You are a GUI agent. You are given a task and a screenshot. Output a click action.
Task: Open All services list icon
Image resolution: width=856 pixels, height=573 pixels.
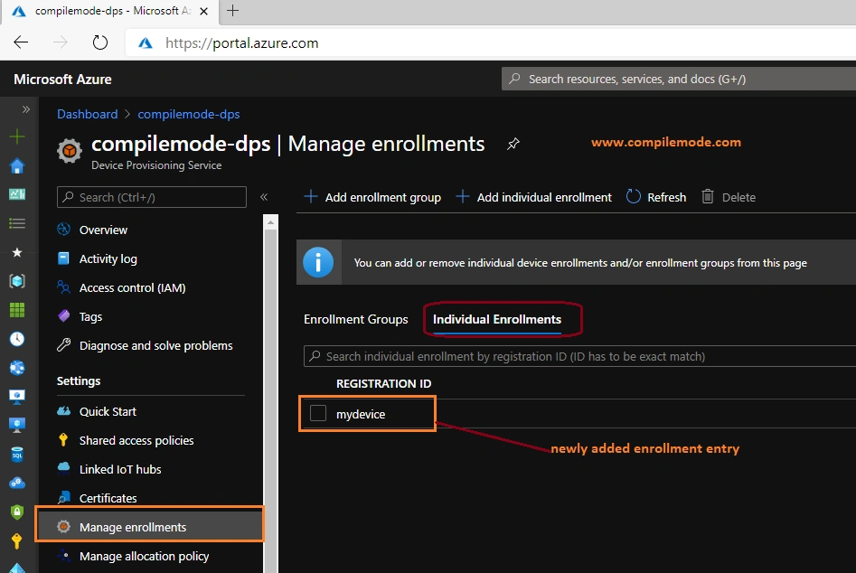click(x=17, y=223)
